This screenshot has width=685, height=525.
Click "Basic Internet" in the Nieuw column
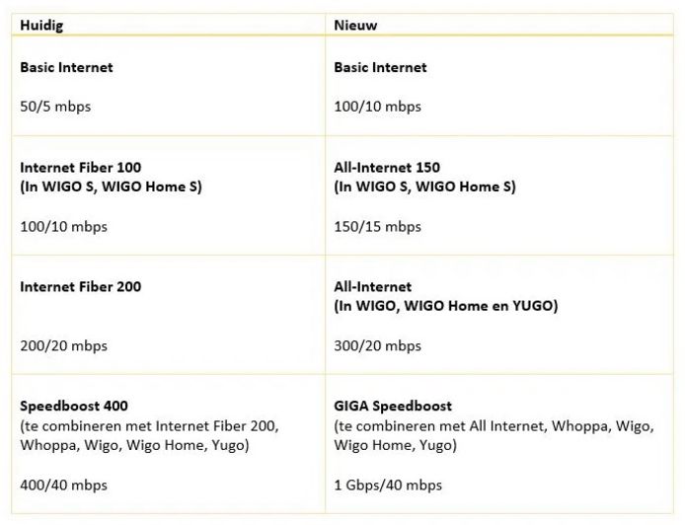[380, 67]
